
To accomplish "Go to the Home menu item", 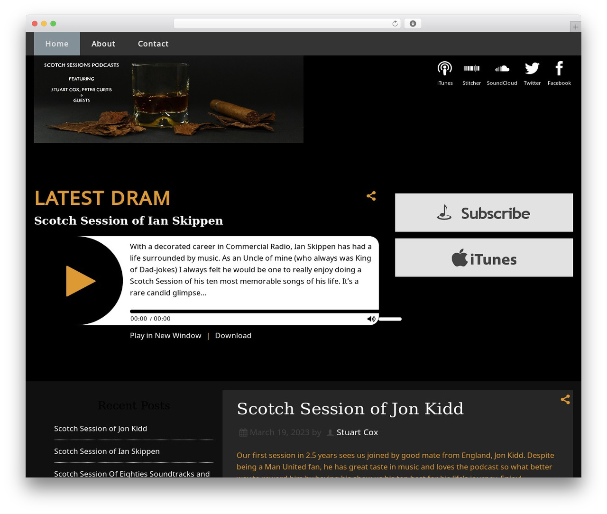I will coord(57,44).
